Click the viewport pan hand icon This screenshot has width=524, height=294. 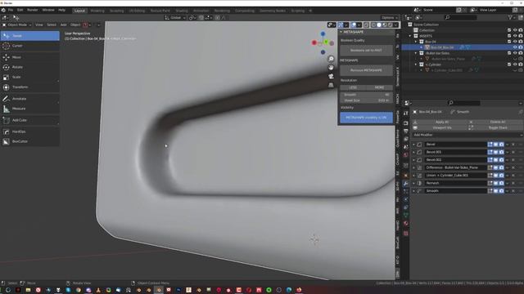(331, 67)
